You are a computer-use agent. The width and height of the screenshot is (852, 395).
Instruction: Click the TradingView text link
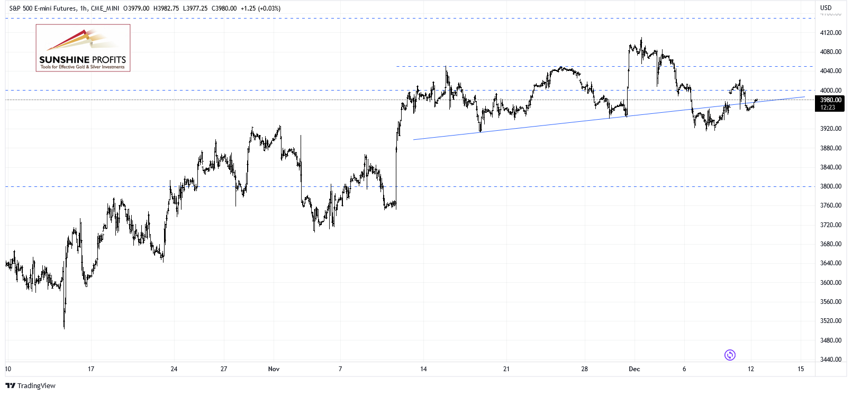point(36,385)
